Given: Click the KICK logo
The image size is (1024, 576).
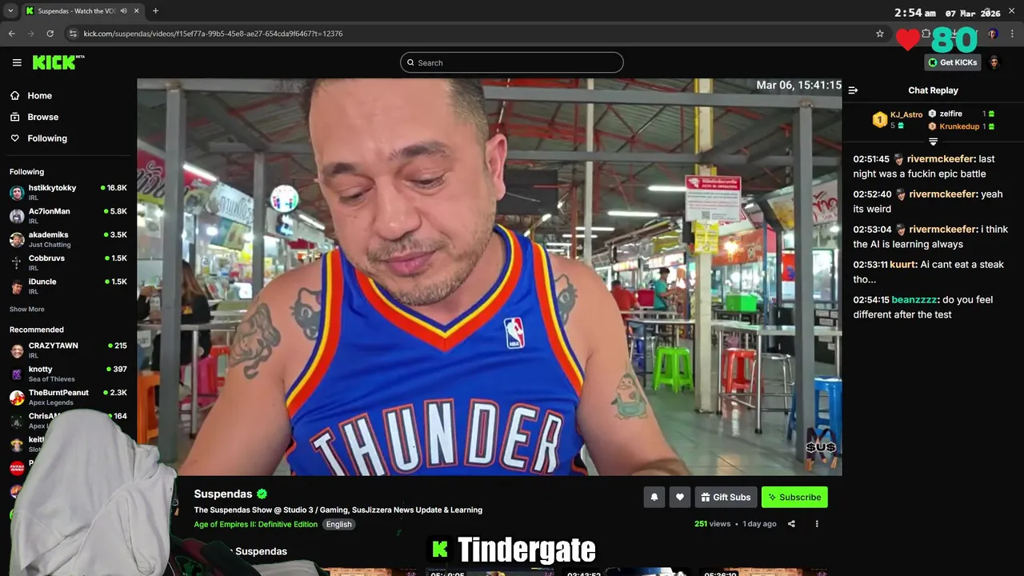Looking at the screenshot, I should [58, 62].
